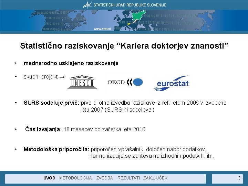Screen dimensions: 248x186
Task: Click the "Čas izvajanja:" label
Action: pyautogui.click(x=43, y=129)
